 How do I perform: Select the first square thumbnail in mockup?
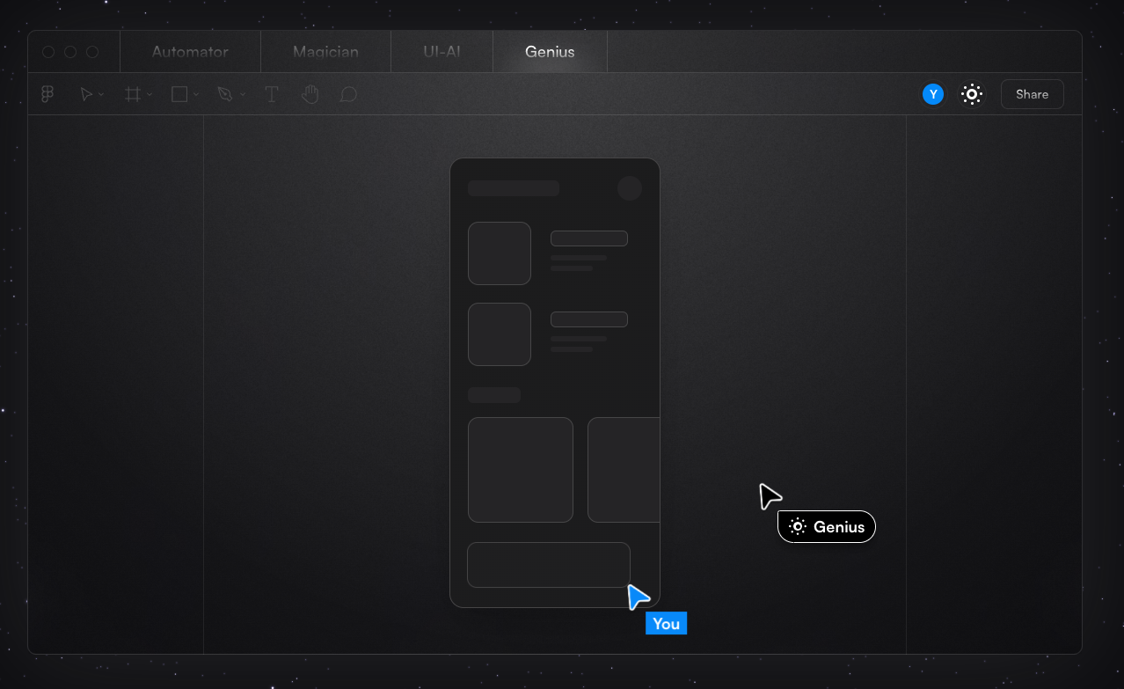(500, 253)
